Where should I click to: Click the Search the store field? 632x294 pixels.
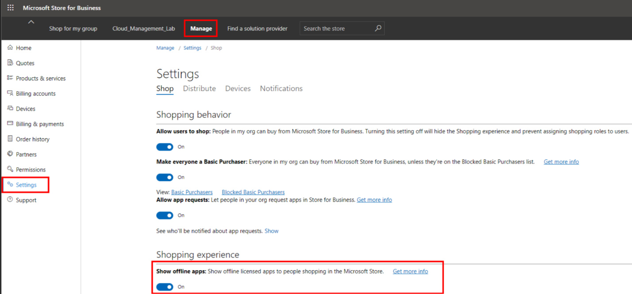(336, 29)
